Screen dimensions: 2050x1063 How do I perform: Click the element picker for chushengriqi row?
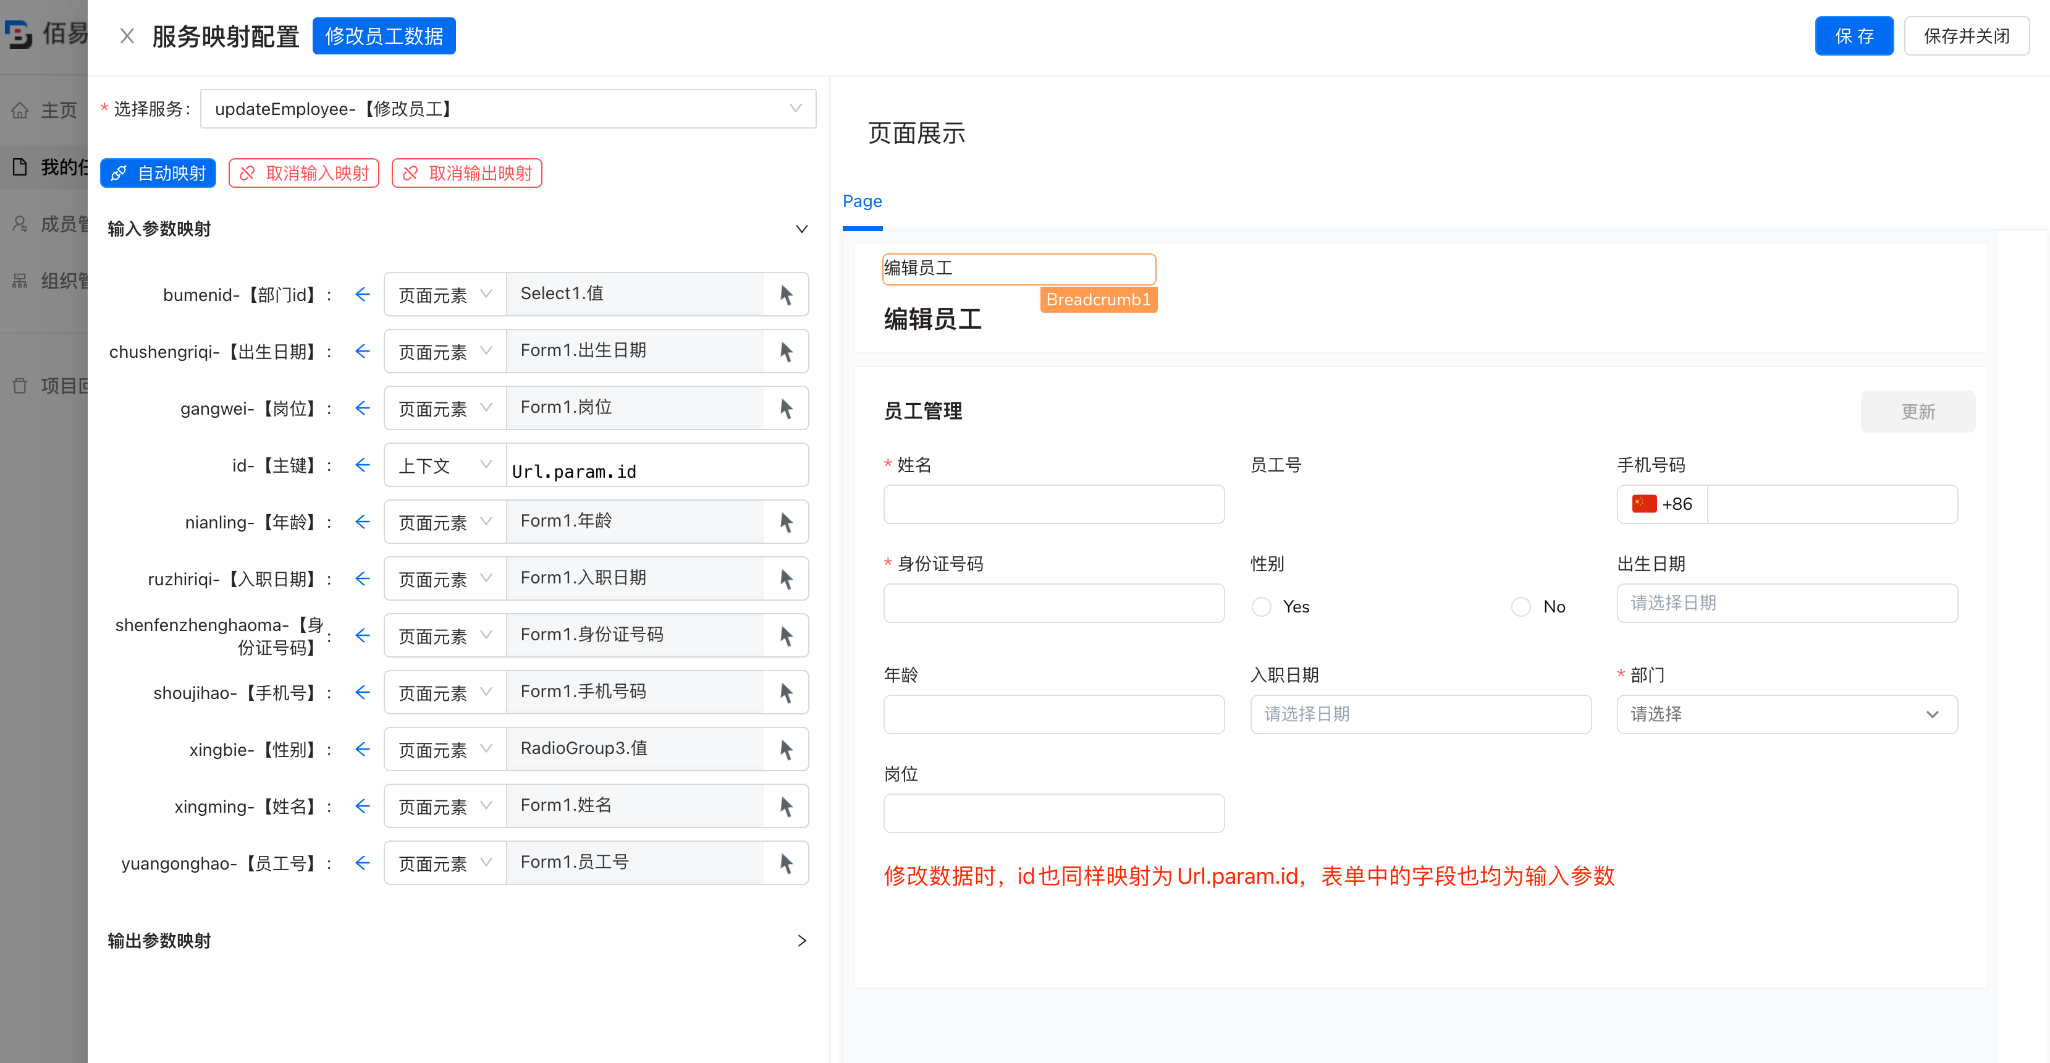pyautogui.click(x=785, y=351)
